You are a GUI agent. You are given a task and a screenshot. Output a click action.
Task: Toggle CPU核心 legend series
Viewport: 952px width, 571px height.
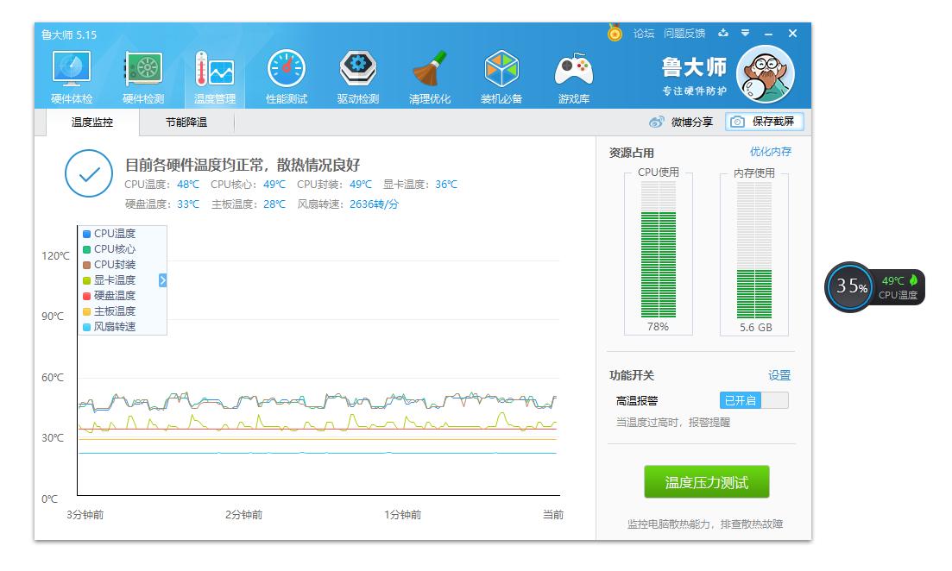click(110, 249)
